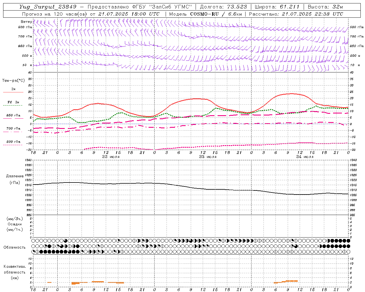
Task: Click the (мм/3ч.) precipitation unit label
Action: pos(15,219)
